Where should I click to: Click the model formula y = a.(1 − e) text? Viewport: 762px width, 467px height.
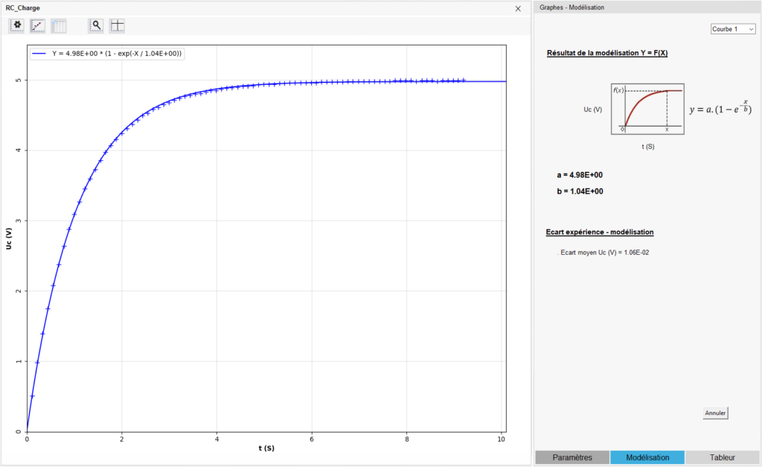pyautogui.click(x=720, y=109)
